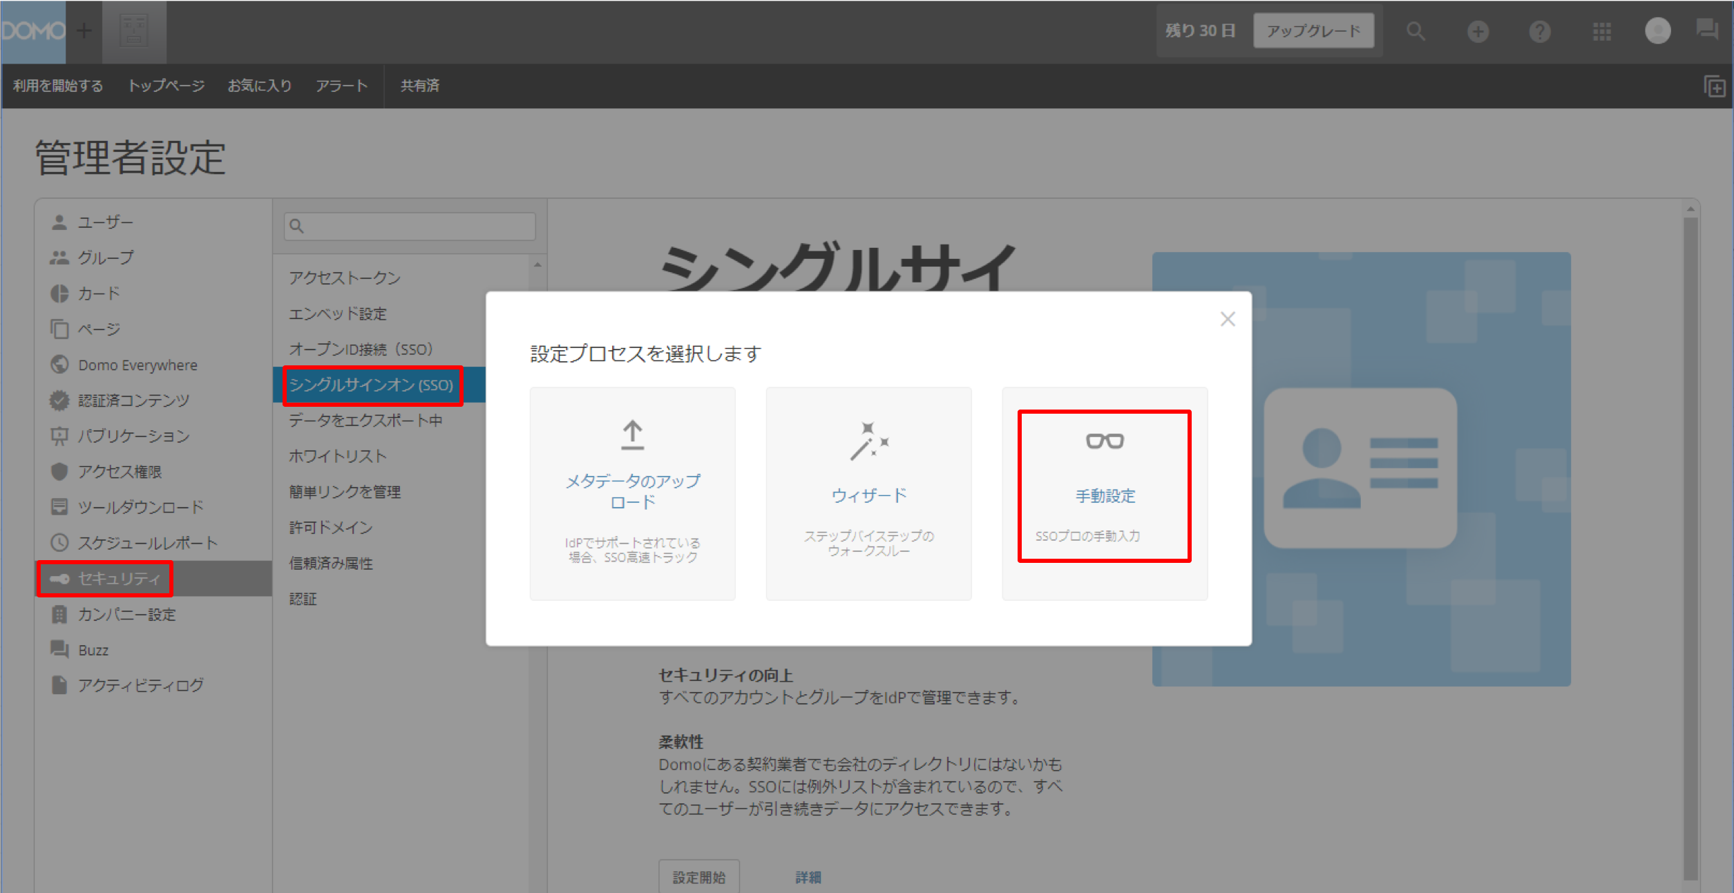Select カンパニー設定 in sidebar
The width and height of the screenshot is (1734, 893).
(153, 615)
